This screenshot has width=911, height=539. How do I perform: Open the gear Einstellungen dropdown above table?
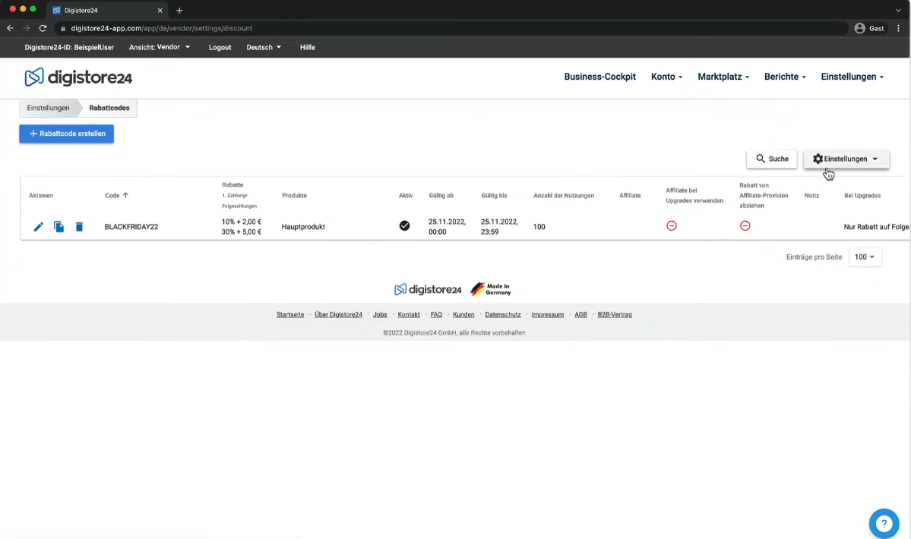point(846,159)
